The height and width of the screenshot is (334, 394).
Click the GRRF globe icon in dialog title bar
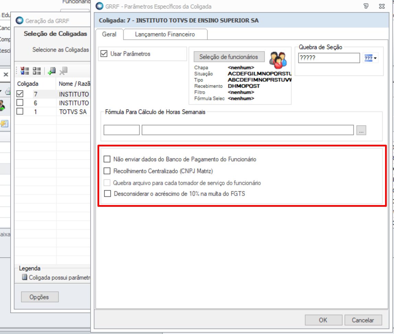click(x=99, y=6)
